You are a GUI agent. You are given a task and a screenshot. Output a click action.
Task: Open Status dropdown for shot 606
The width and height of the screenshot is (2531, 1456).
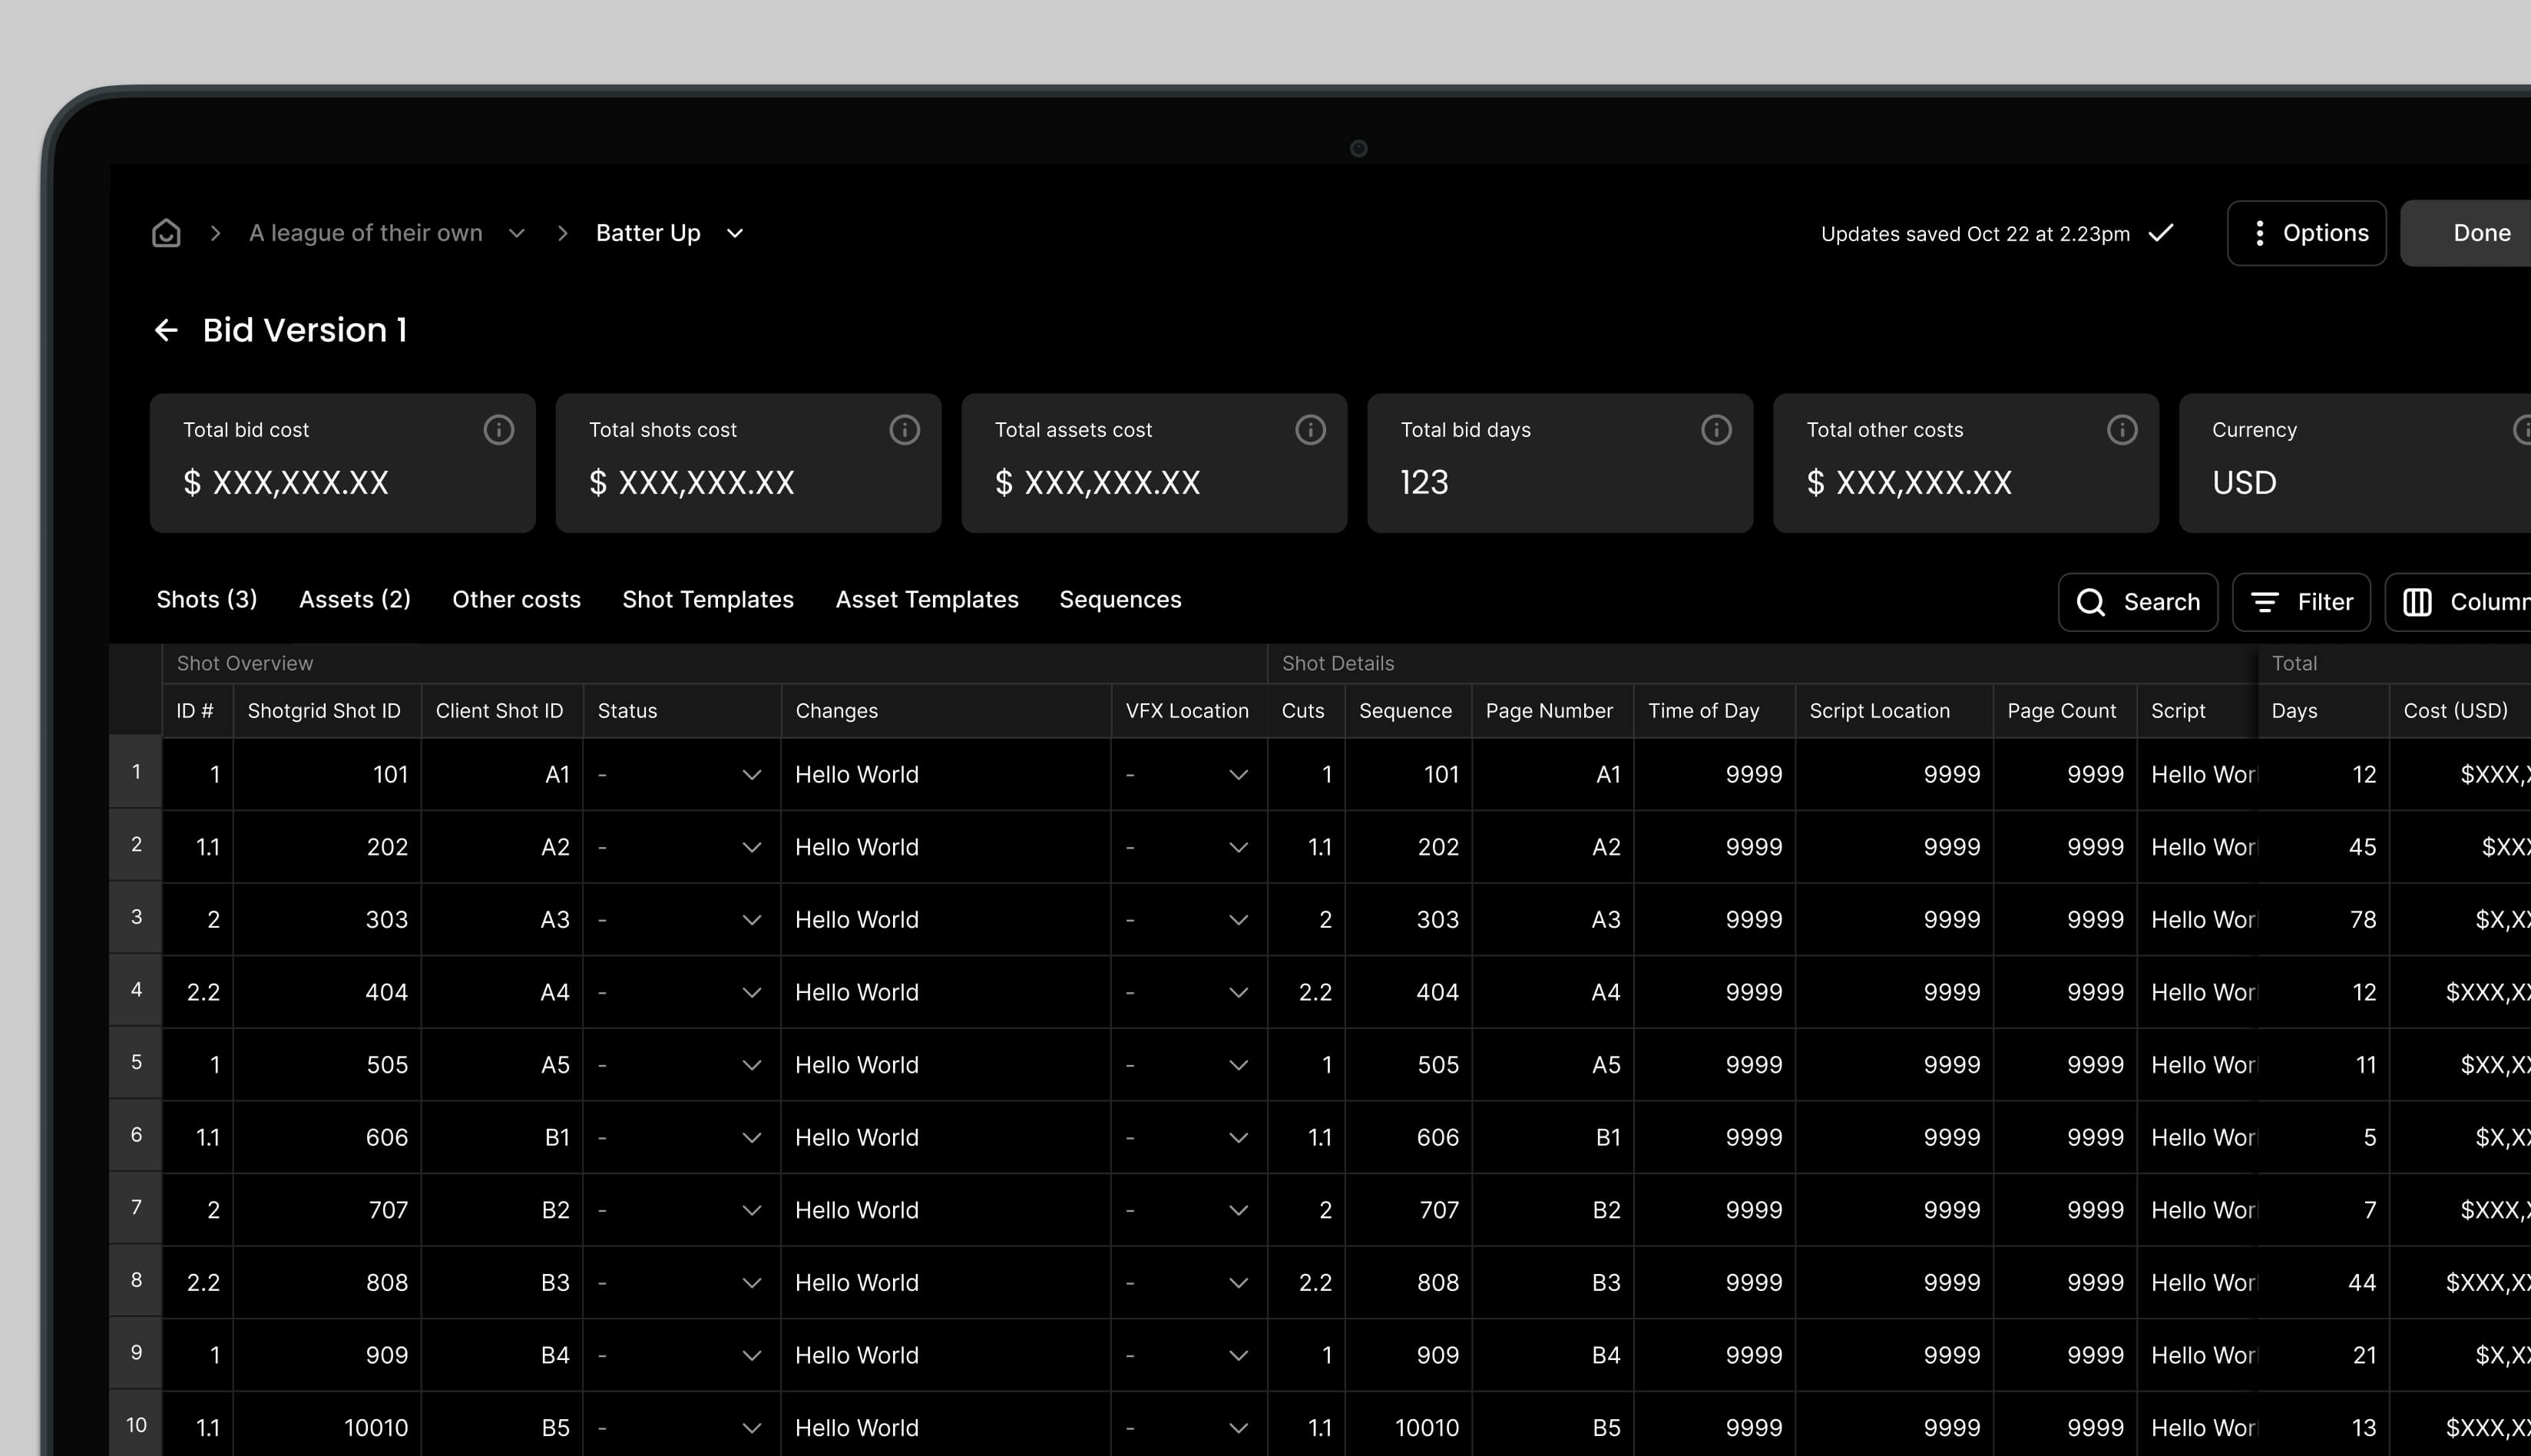751,1138
